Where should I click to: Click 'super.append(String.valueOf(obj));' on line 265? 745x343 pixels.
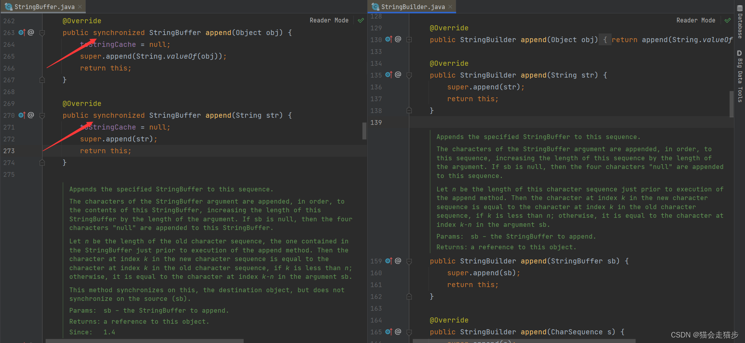coord(153,56)
